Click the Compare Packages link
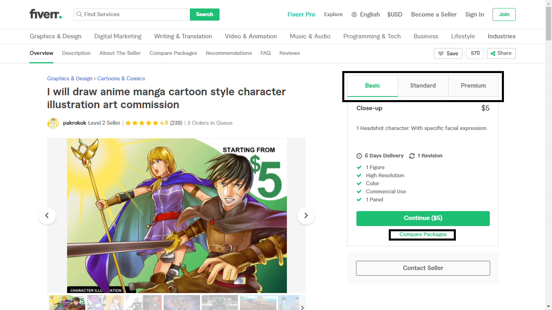Image resolution: width=552 pixels, height=310 pixels. (x=423, y=235)
